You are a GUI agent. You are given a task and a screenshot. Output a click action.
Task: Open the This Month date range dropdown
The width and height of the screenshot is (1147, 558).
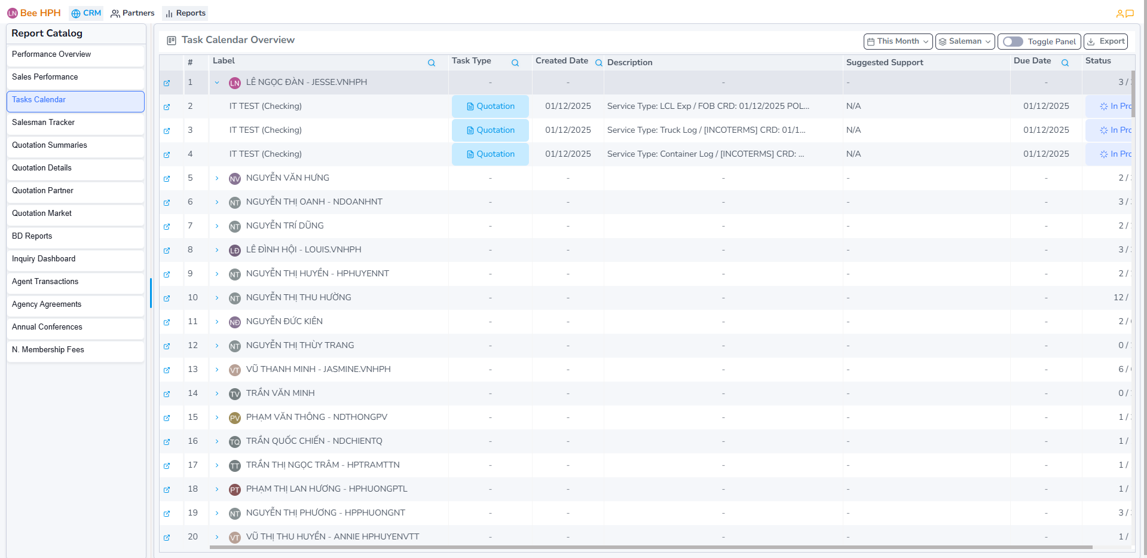pyautogui.click(x=898, y=41)
